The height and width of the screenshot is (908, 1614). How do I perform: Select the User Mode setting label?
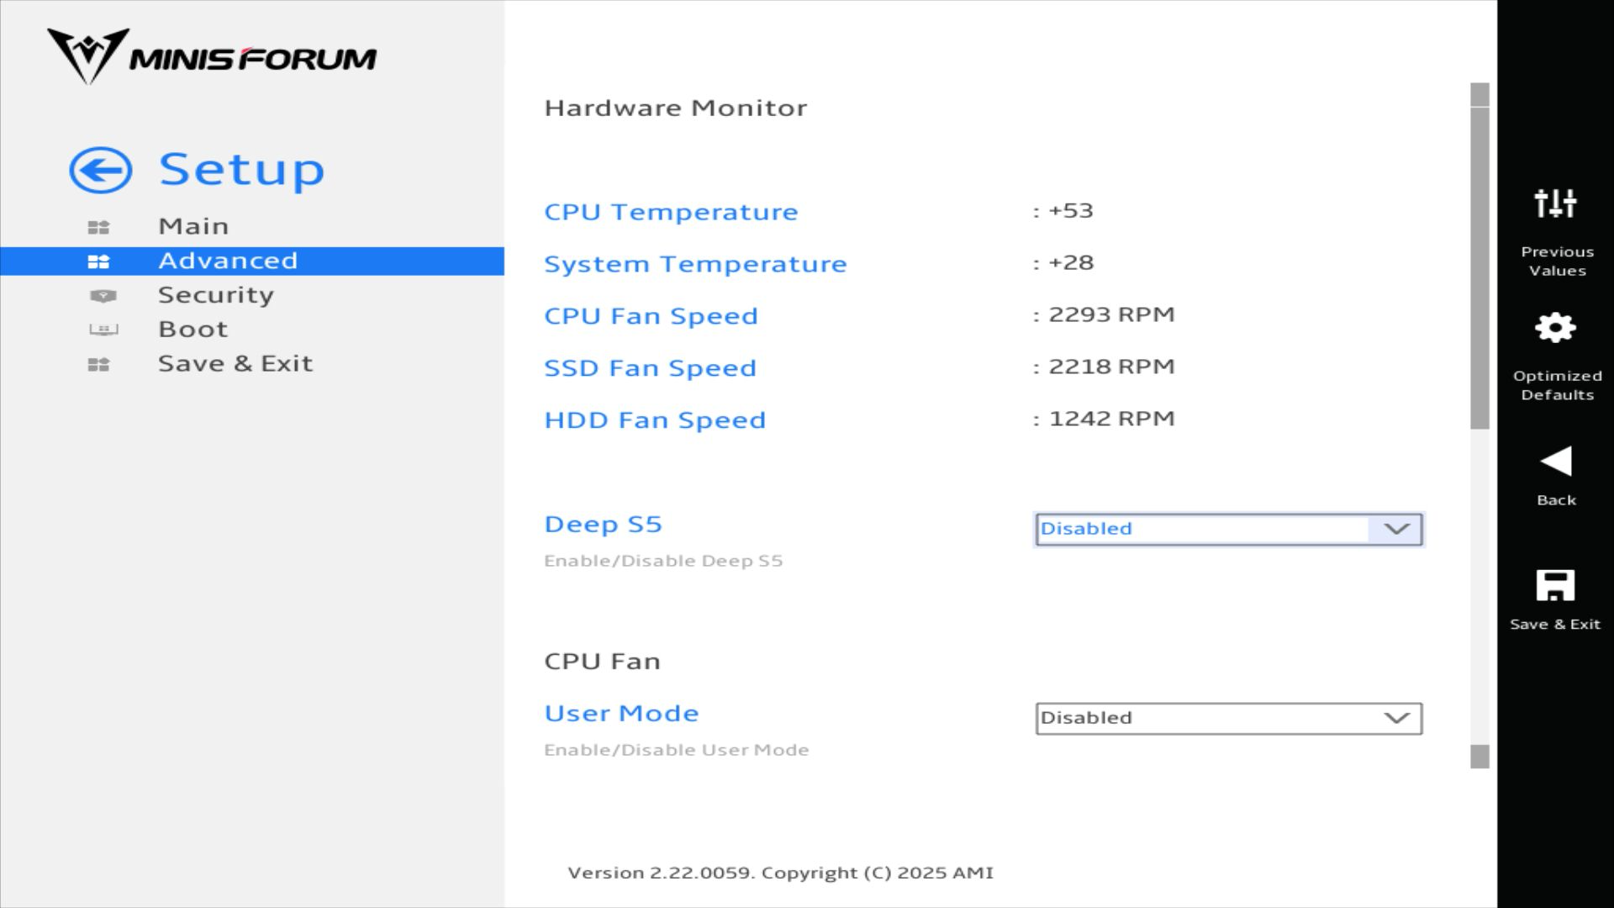point(621,713)
